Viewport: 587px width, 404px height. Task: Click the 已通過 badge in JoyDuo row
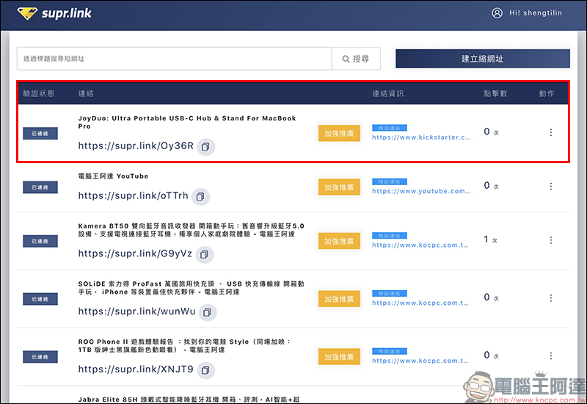point(40,134)
